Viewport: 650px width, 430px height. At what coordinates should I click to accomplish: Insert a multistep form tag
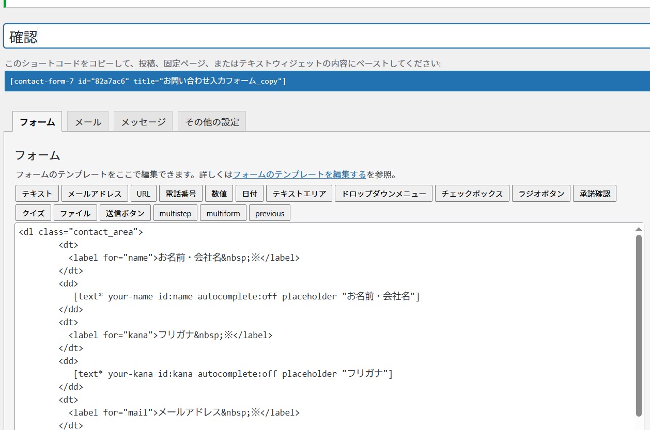point(175,213)
